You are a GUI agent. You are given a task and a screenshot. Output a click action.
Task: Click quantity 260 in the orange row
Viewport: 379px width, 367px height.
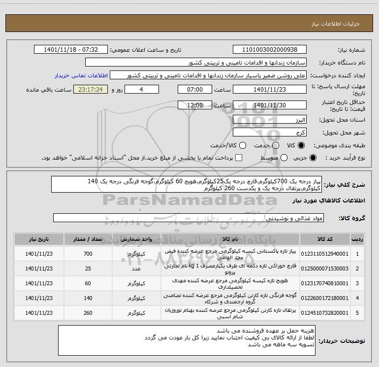coord(88,313)
